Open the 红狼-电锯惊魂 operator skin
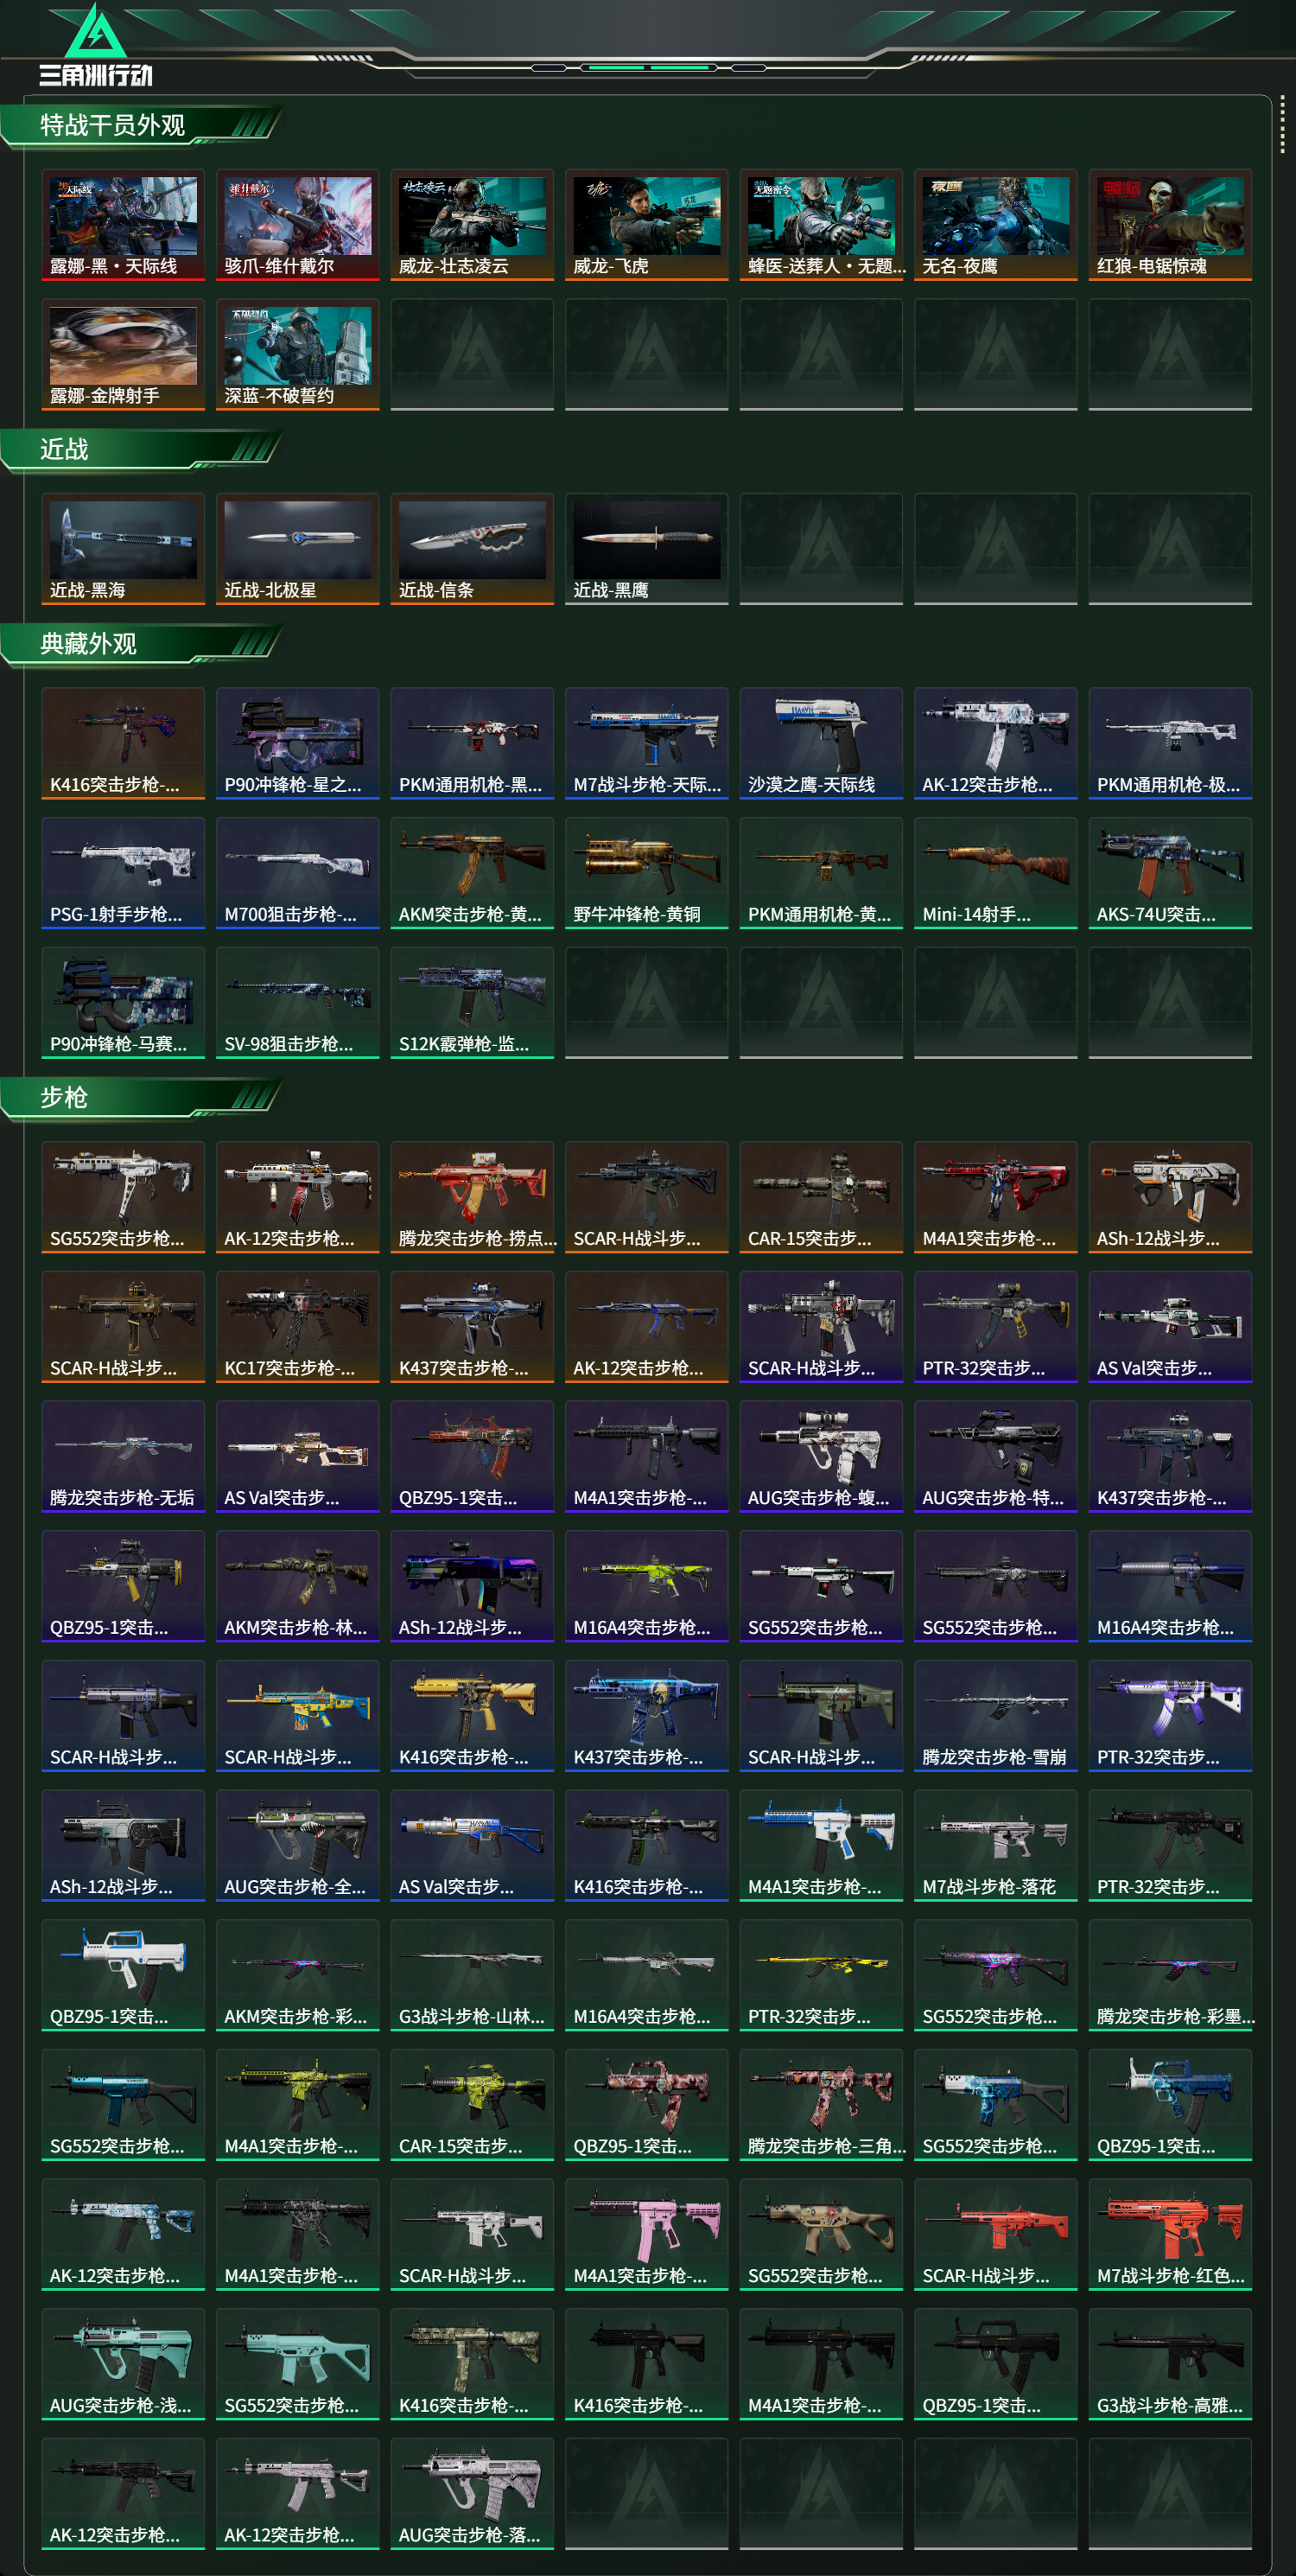 [x=1170, y=224]
